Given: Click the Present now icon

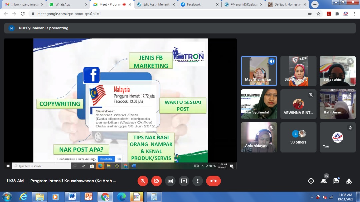Looking at the screenshot, I should click(x=184, y=181).
